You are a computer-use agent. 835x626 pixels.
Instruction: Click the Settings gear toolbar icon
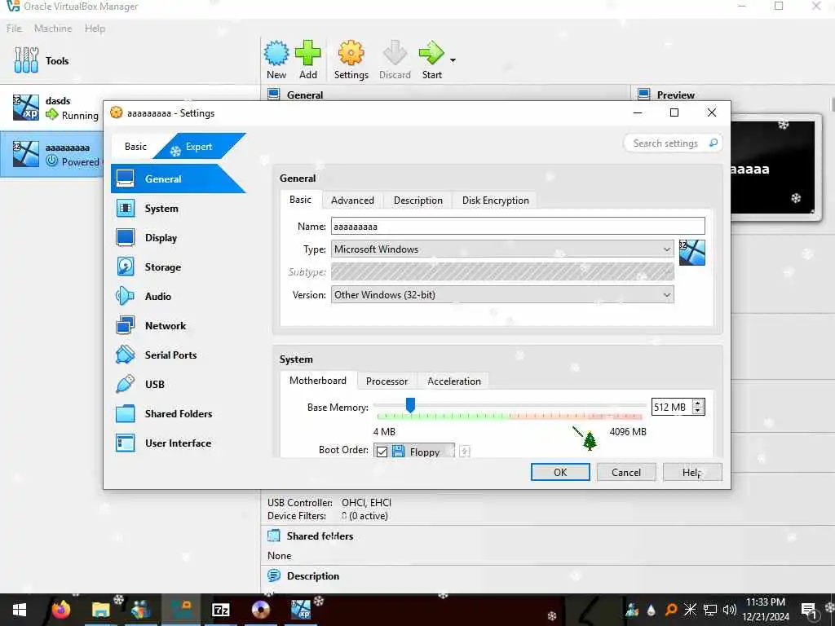pyautogui.click(x=351, y=60)
